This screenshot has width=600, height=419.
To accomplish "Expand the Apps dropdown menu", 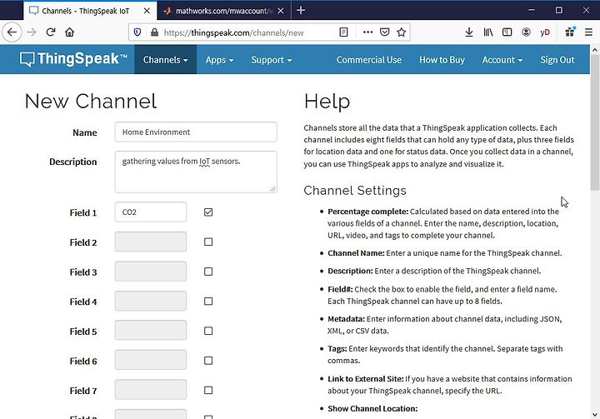I will tap(219, 60).
